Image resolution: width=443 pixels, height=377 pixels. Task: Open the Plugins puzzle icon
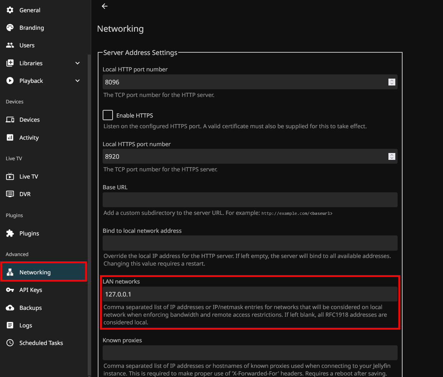click(10, 234)
